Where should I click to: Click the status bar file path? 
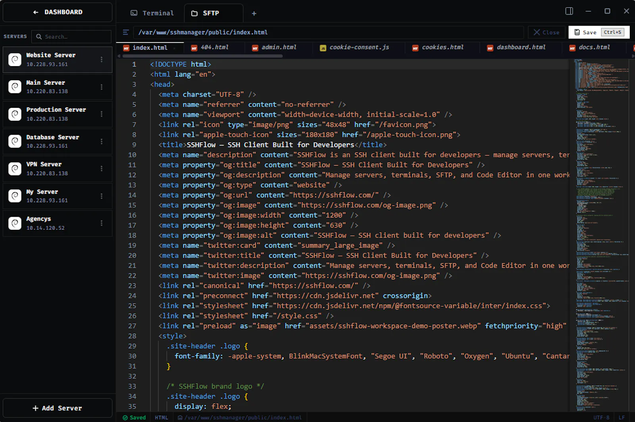(240, 418)
